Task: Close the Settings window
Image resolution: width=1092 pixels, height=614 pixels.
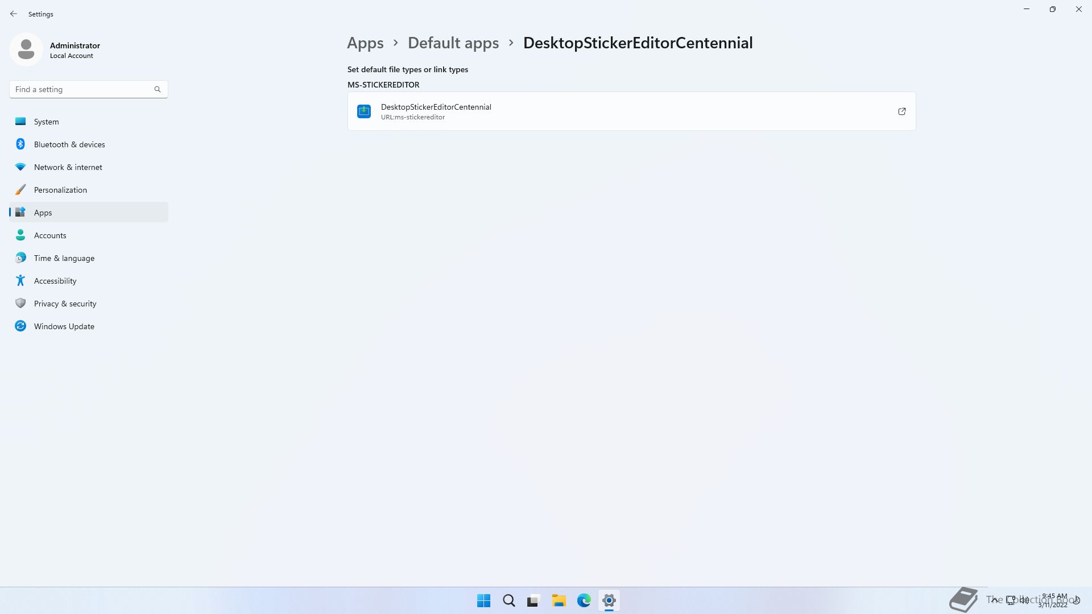Action: [x=1079, y=9]
